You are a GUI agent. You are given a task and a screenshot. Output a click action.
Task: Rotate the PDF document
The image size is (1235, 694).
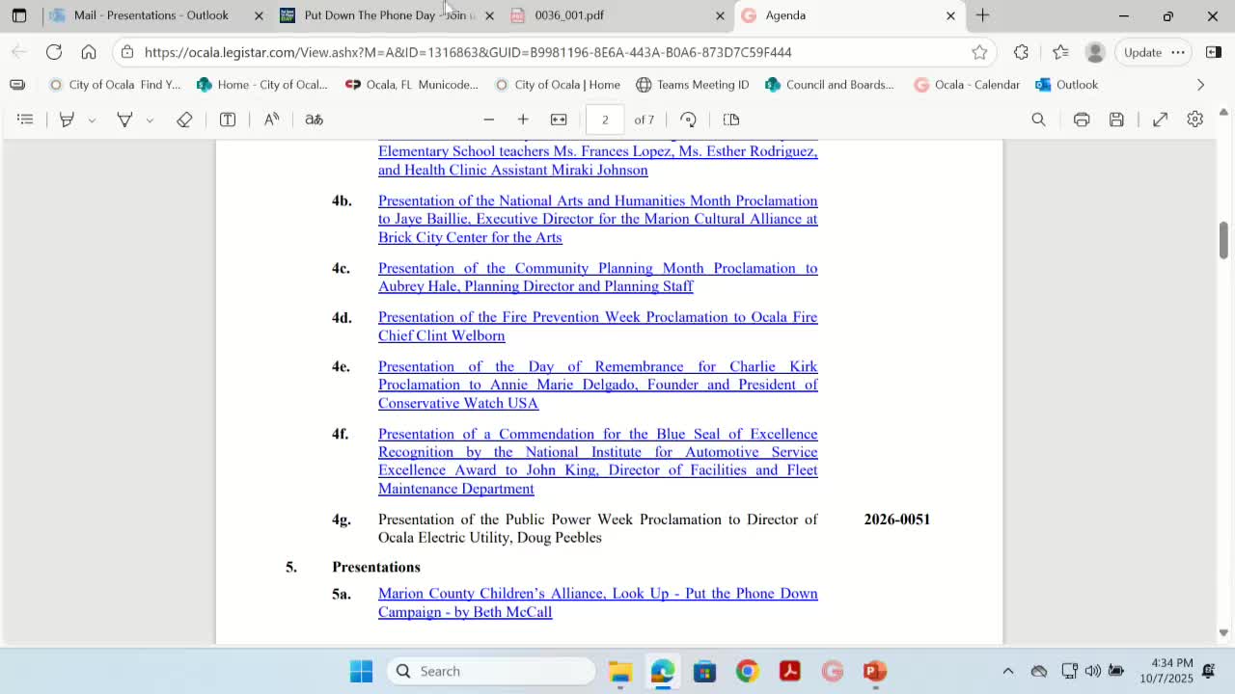(x=688, y=120)
